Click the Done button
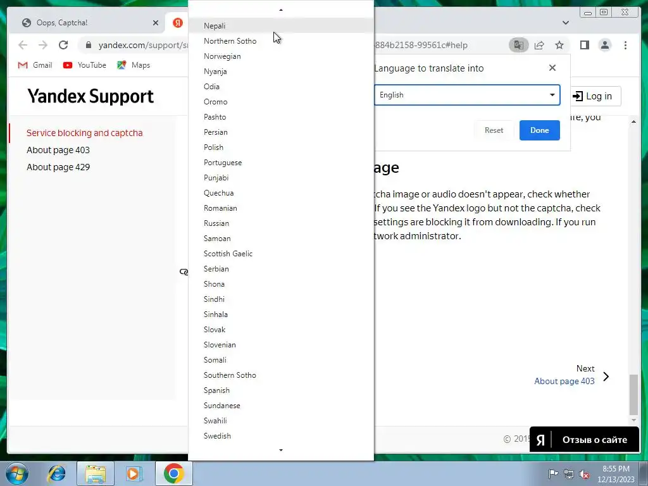Viewport: 648px width, 486px height. coord(539,130)
